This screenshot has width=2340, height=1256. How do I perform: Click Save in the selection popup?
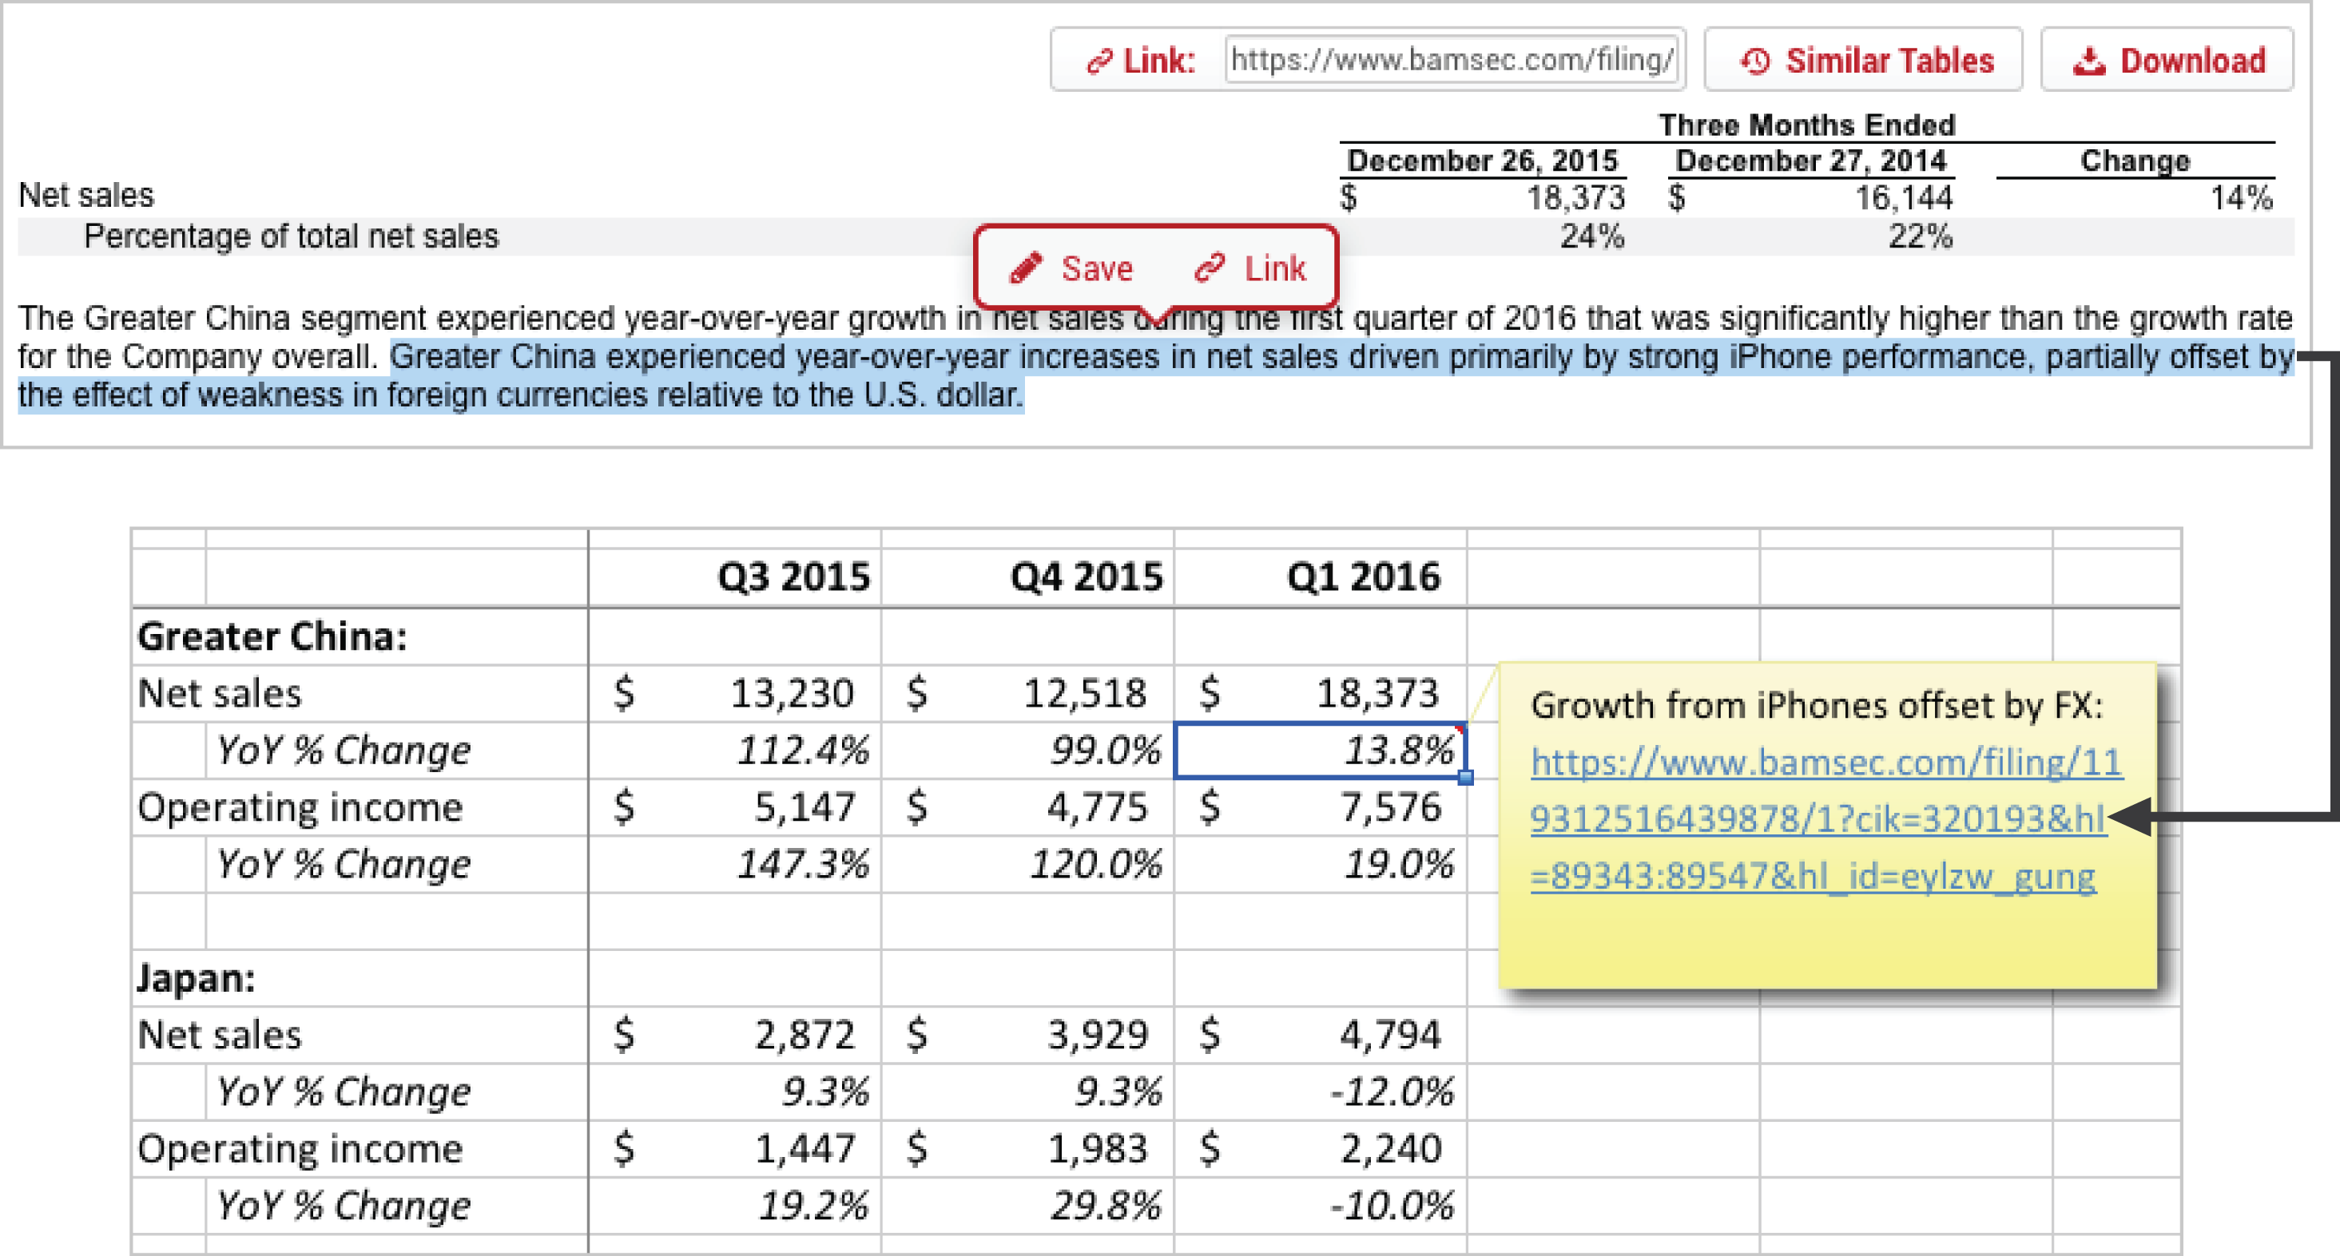pyautogui.click(x=1072, y=268)
